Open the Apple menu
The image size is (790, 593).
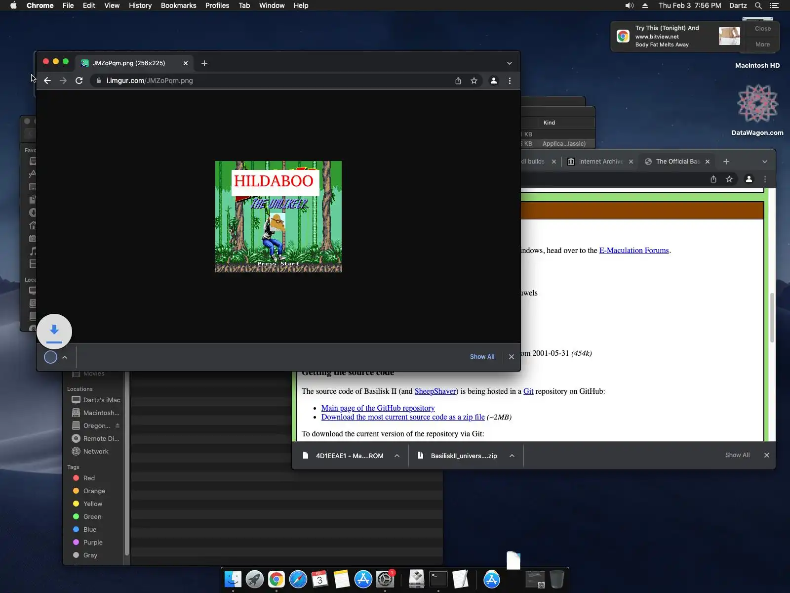(14, 5)
